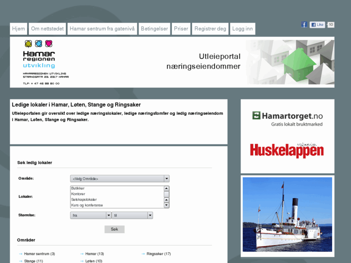Click the Søk ledig lokaler heading

pyautogui.click(x=34, y=163)
